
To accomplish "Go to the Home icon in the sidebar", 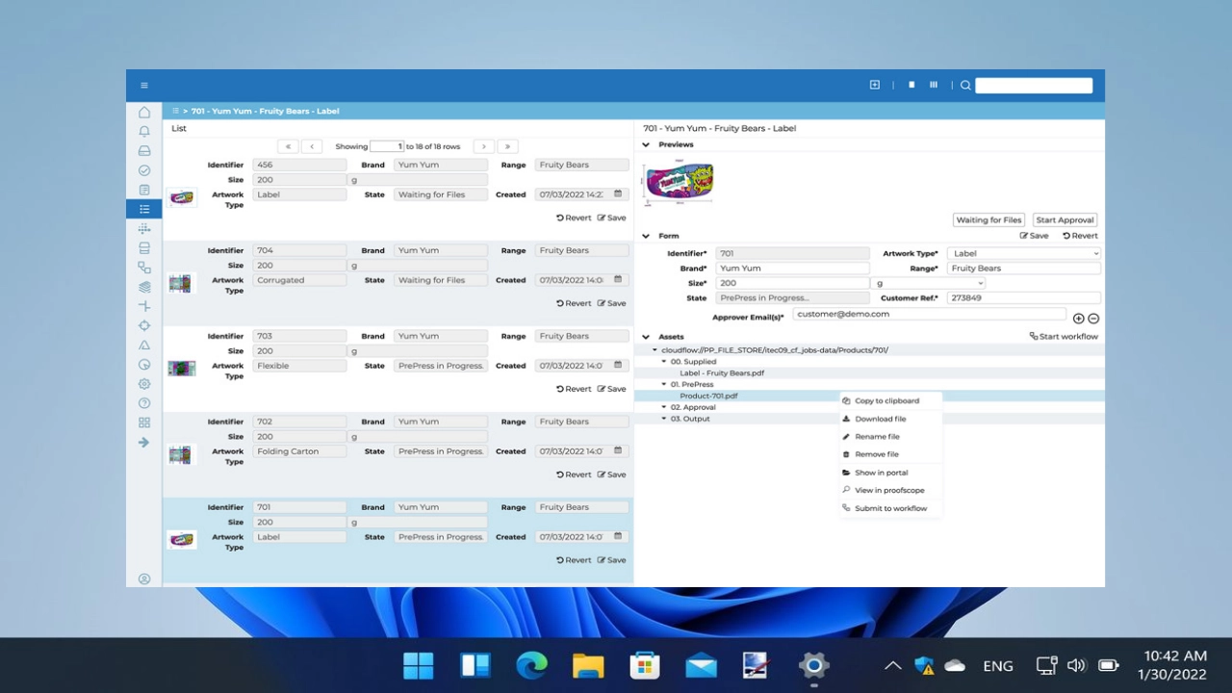I will click(144, 112).
